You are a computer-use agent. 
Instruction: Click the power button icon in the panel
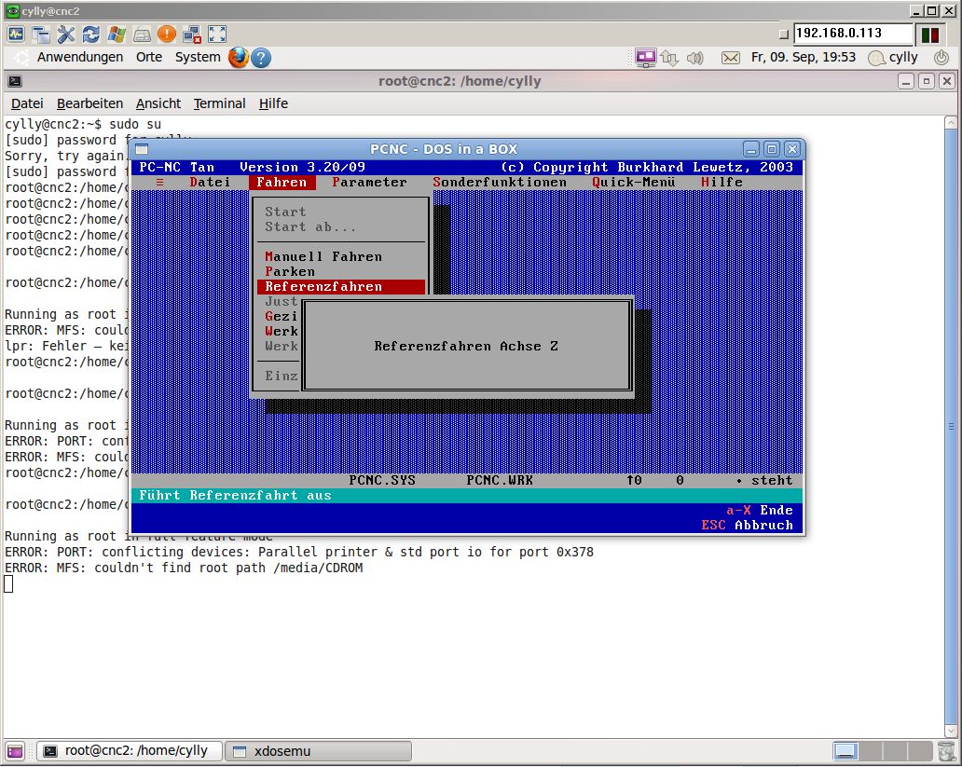pos(941,58)
